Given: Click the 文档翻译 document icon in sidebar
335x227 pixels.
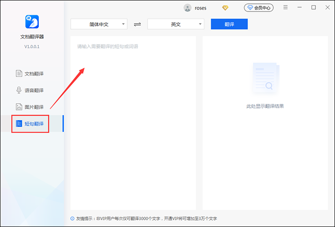Looking at the screenshot, I should (x=19, y=74).
